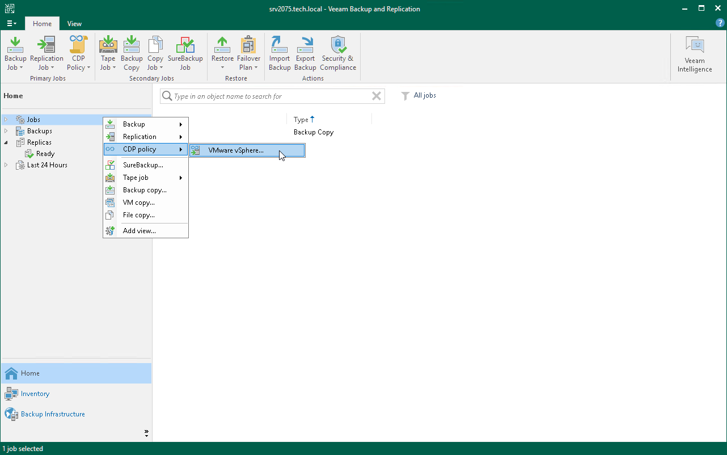727x455 pixels.
Task: Select Backup copy... in the context menu
Action: click(x=146, y=190)
